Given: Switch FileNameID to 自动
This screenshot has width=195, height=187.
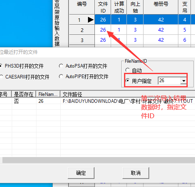Looking at the screenshot, I should pyautogui.click(x=133, y=70).
